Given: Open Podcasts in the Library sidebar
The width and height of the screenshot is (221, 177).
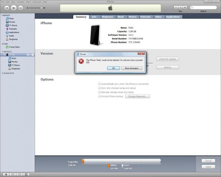Looking at the screenshot, I should pyautogui.click(x=13, y=29).
